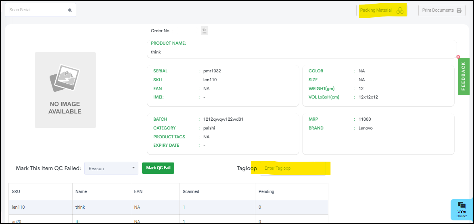
Task: Open the We're Online chat widget
Action: [x=461, y=210]
